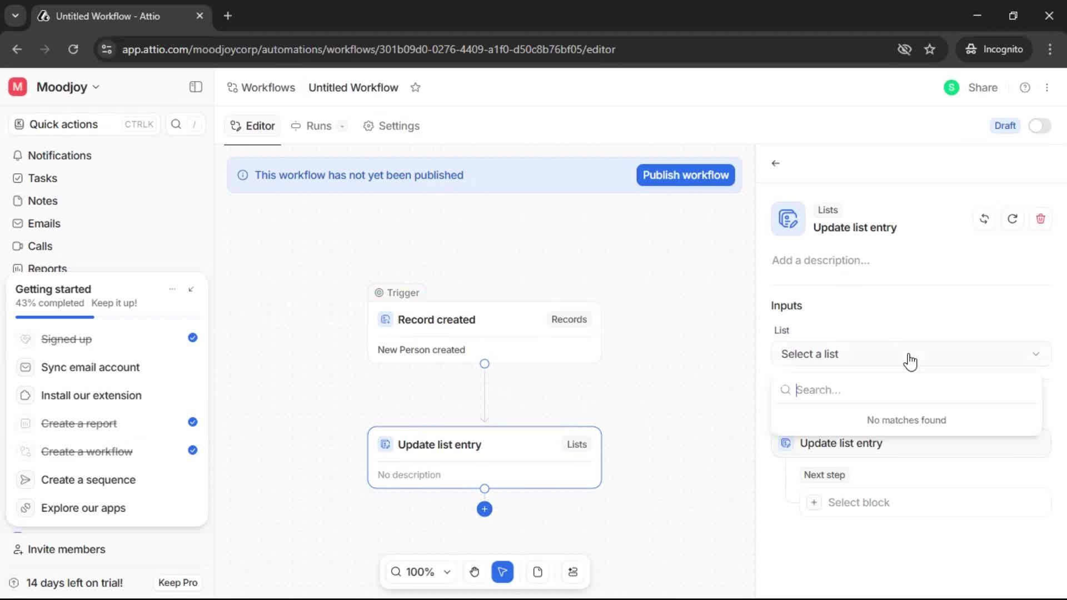Star the Untitled Workflow as favorite

pyautogui.click(x=416, y=87)
